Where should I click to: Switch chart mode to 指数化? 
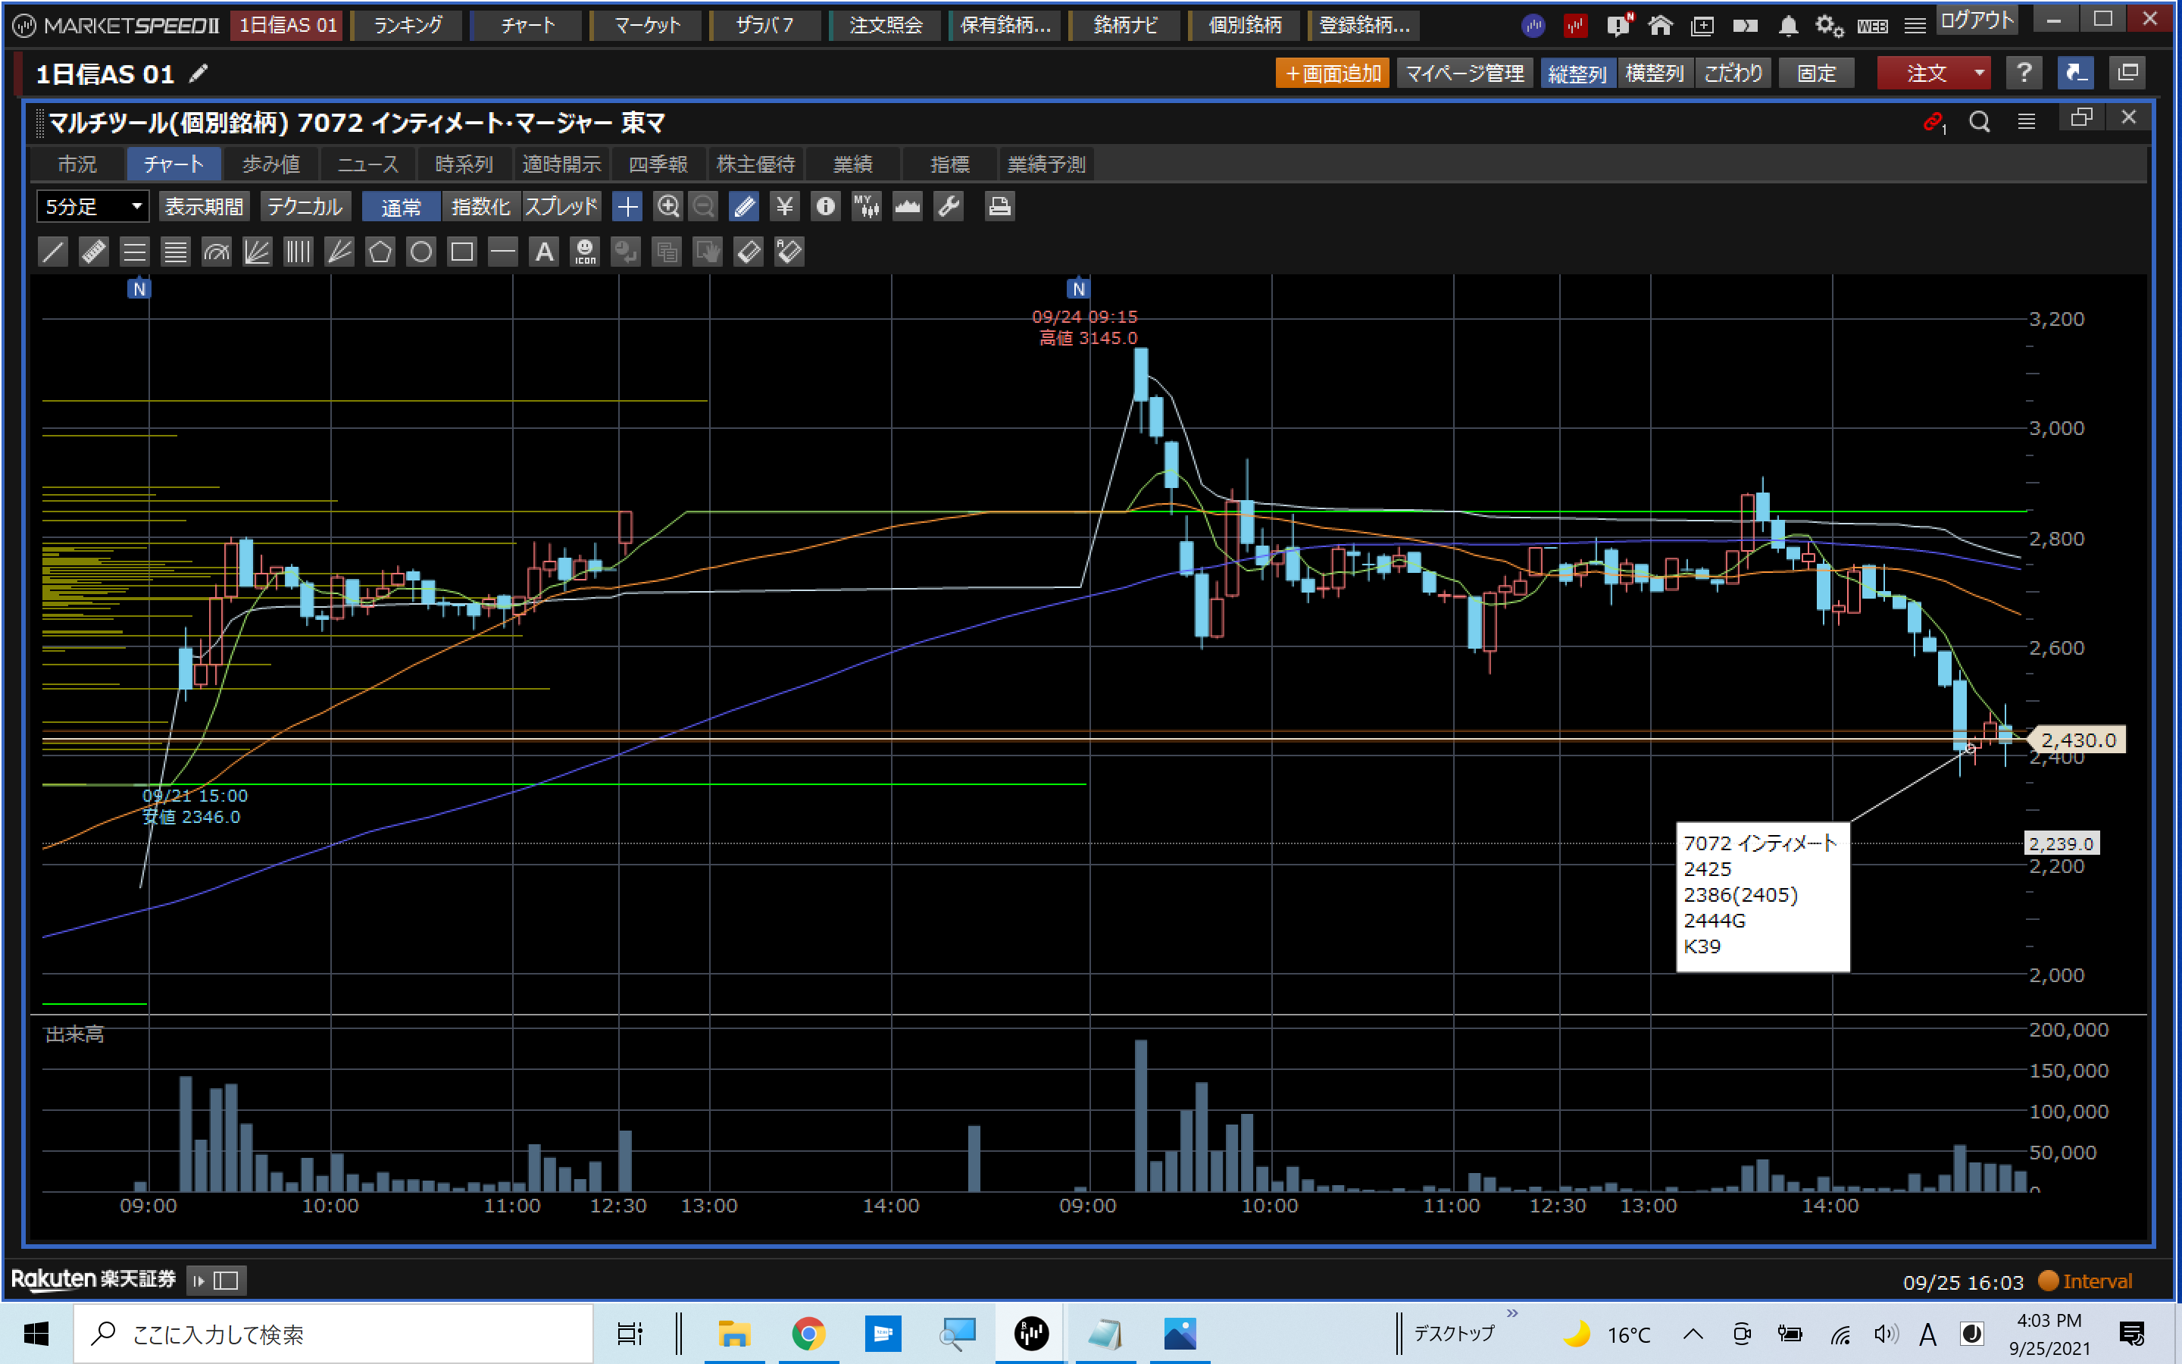(480, 207)
